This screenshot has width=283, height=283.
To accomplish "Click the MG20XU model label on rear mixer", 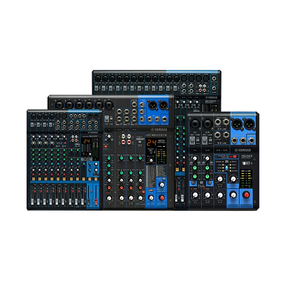I will (211, 101).
